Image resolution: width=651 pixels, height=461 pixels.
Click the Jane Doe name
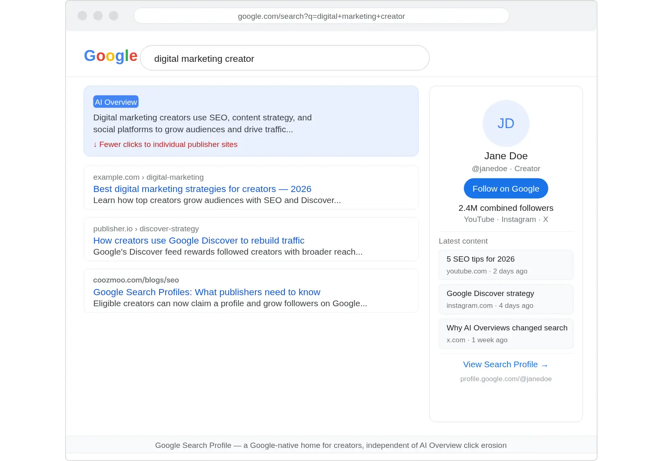click(x=506, y=156)
